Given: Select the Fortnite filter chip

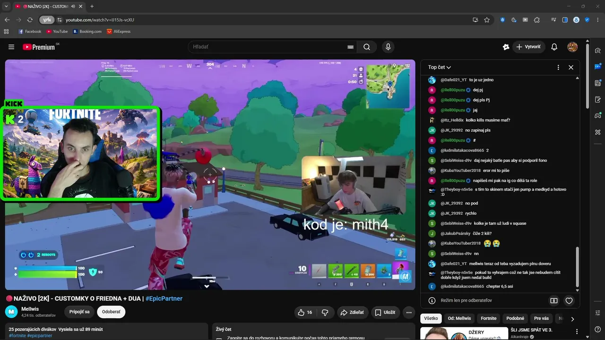Looking at the screenshot, I should (x=489, y=318).
